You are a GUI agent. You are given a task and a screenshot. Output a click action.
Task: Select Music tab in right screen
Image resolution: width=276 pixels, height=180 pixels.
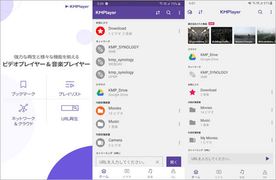[242, 174]
